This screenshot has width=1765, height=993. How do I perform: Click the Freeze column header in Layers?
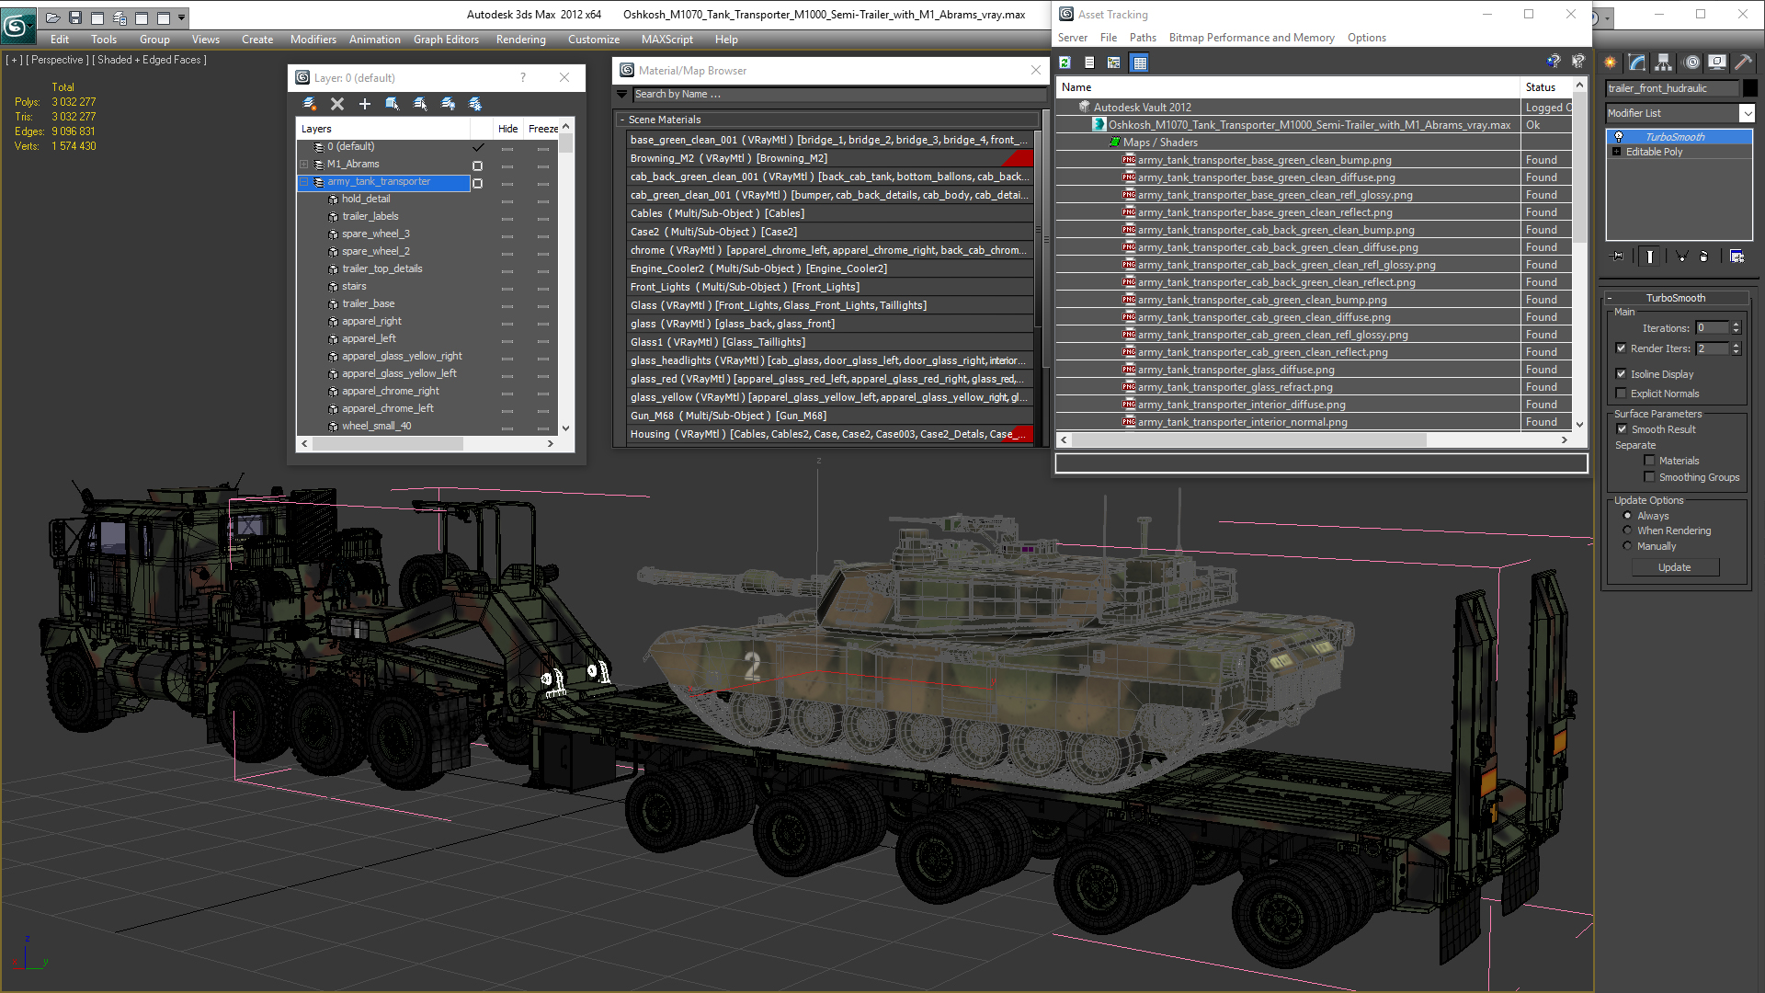pyautogui.click(x=542, y=129)
